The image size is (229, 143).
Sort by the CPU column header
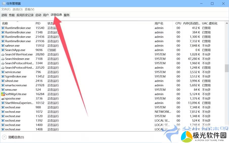click(x=178, y=23)
